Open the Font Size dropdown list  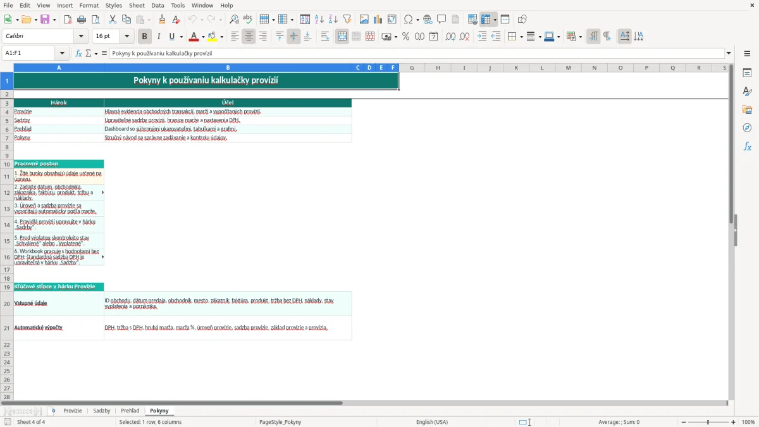127,37
